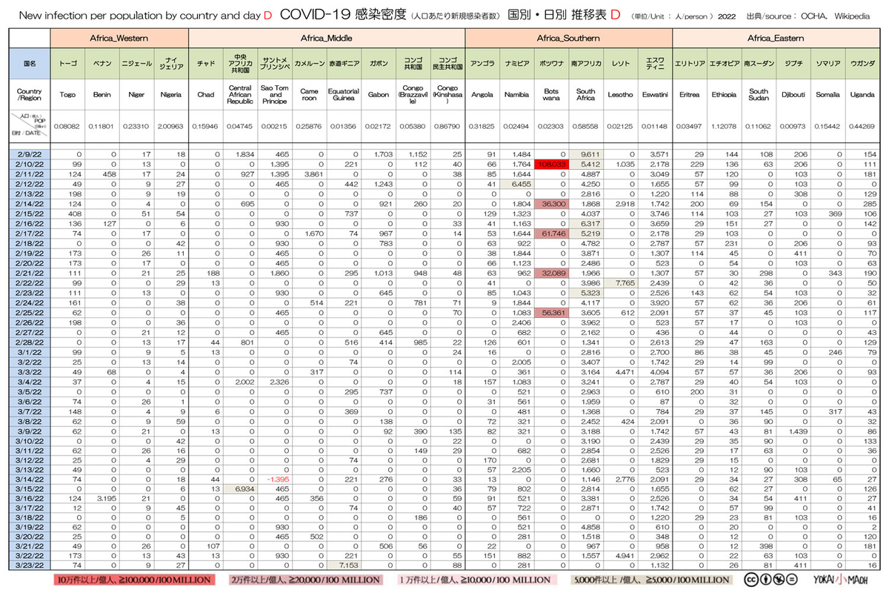Click the English Angola column header

(482, 95)
